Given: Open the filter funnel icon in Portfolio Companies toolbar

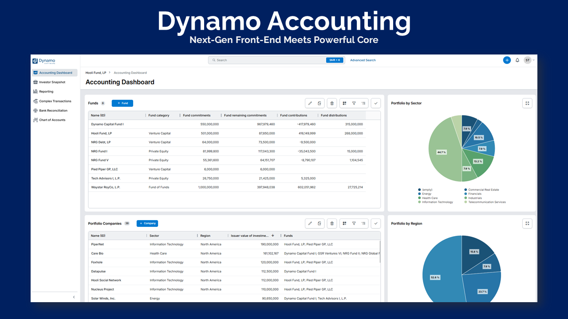Looking at the screenshot, I should (x=354, y=223).
